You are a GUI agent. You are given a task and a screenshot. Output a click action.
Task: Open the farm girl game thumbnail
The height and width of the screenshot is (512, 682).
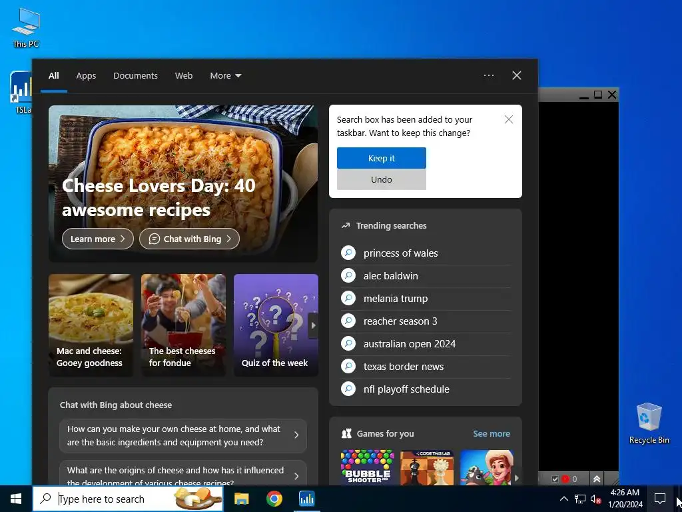point(487,467)
